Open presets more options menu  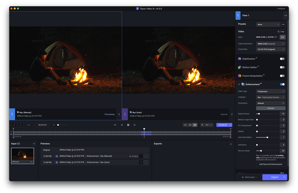[x=283, y=25]
